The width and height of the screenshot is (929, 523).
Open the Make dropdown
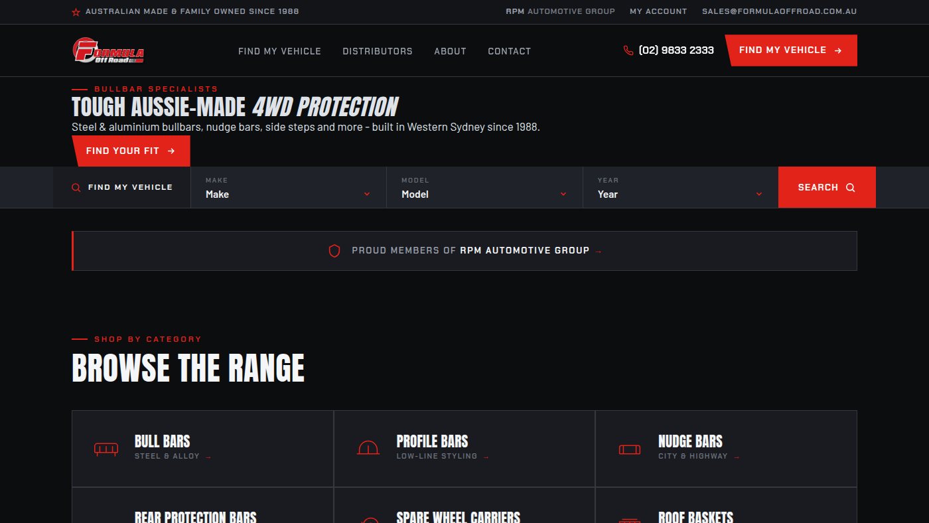pyautogui.click(x=288, y=188)
